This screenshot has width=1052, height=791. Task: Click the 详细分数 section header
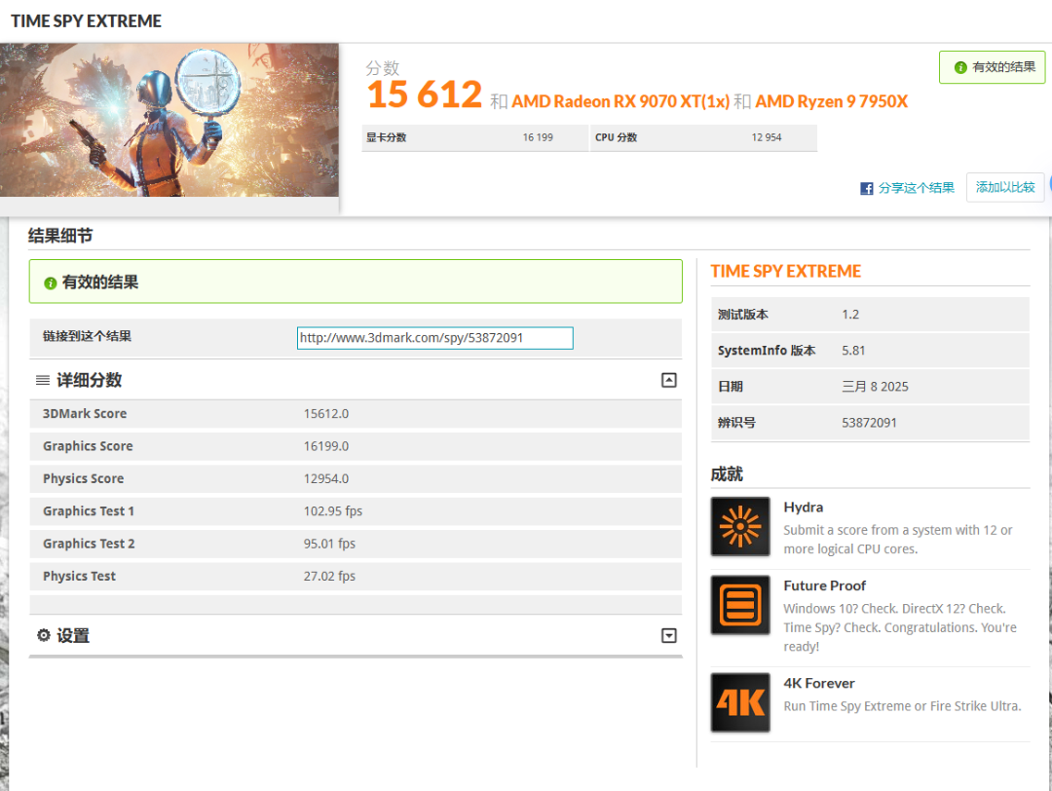click(89, 380)
